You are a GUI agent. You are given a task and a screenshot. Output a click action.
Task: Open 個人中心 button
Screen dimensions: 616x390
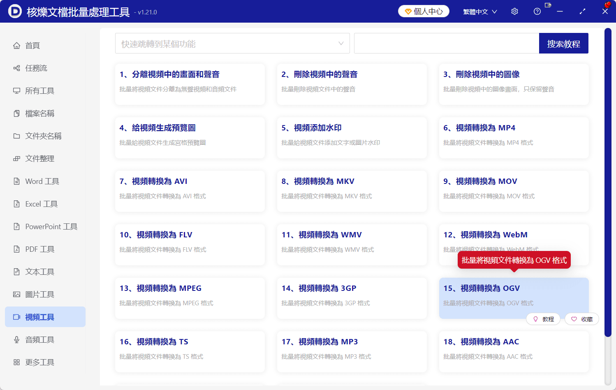click(424, 12)
